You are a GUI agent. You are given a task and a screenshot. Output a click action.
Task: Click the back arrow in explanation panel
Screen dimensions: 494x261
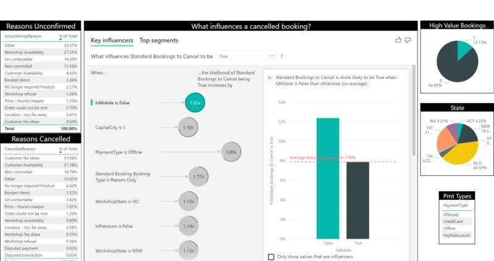click(270, 78)
